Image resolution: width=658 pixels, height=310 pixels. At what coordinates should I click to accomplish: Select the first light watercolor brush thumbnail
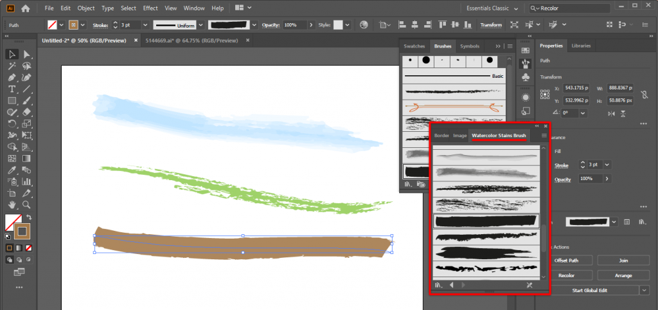click(485, 158)
